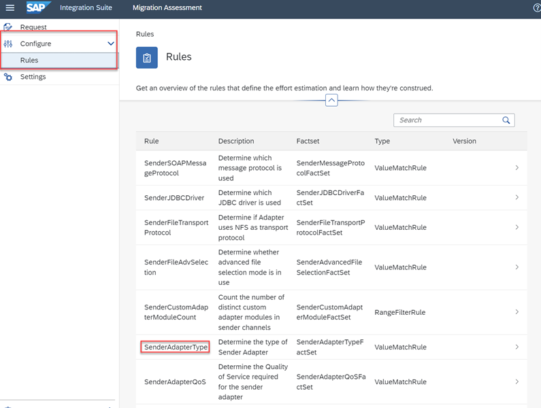Click ValueMatchRule in SenderJDBCDriver row
Screen dimensions: 541x408
pos(401,198)
